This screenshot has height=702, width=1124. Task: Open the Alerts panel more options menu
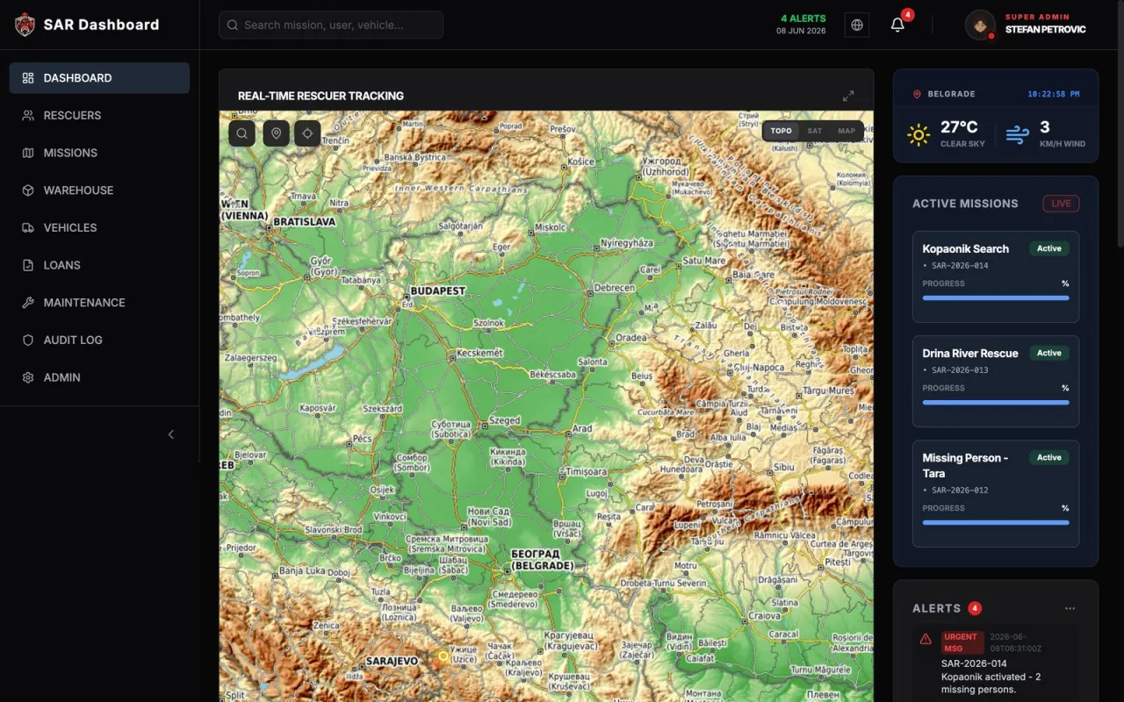coord(1070,608)
